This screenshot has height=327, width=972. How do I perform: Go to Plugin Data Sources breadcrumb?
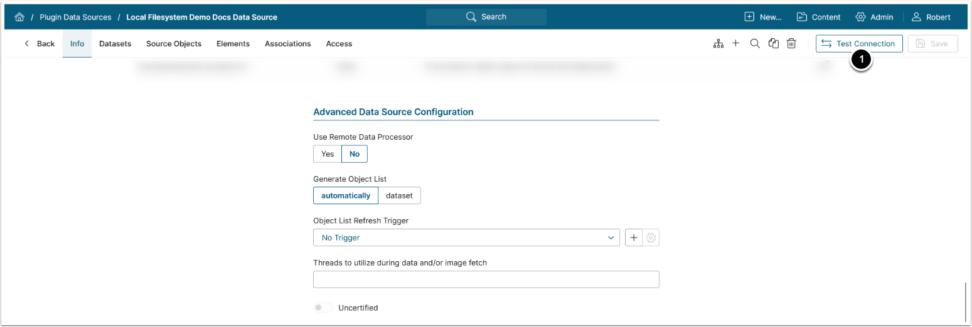coord(75,17)
